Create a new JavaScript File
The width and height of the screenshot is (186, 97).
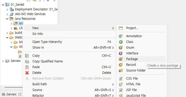(142, 95)
